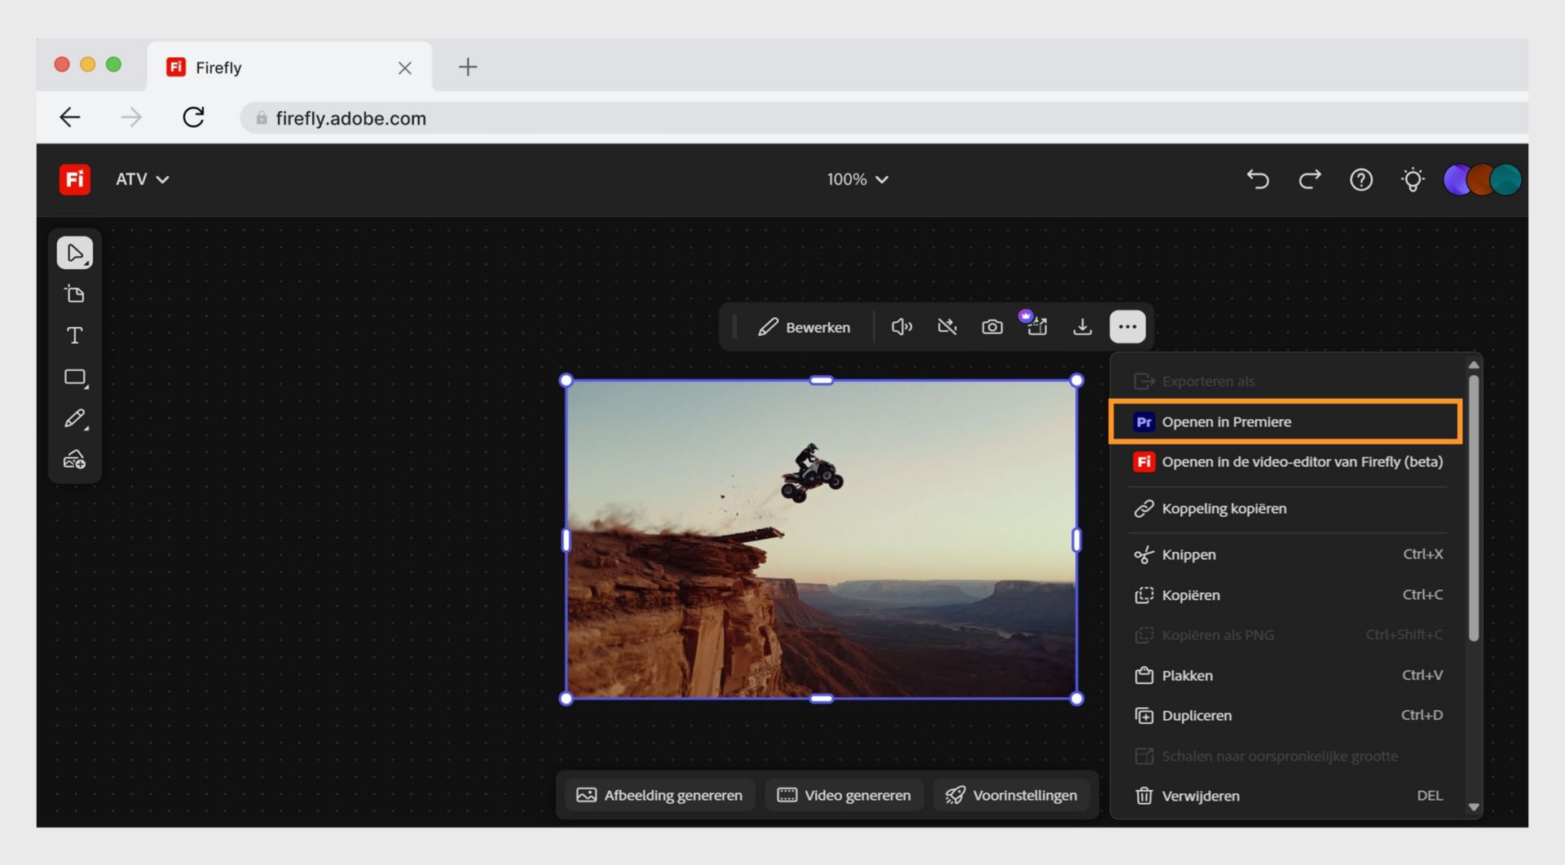Open the ATV project dropdown
Viewport: 1565px width, 865px height.
[x=142, y=179]
